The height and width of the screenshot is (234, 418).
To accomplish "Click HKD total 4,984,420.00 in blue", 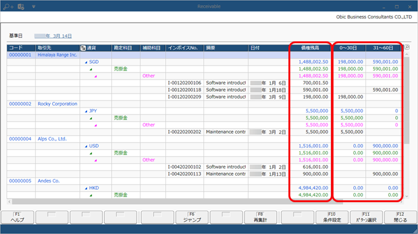I will 313,188.
